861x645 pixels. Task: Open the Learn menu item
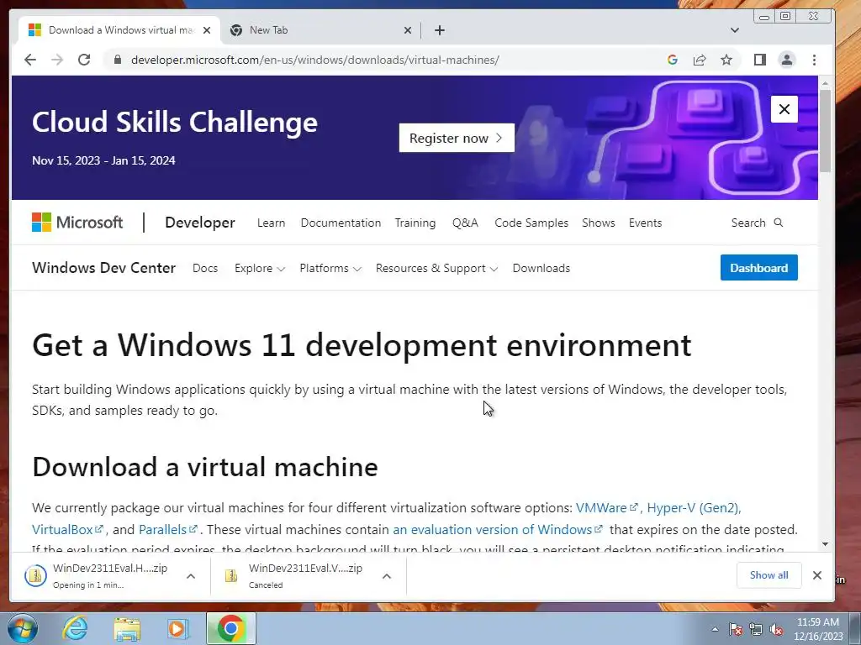tap(272, 223)
